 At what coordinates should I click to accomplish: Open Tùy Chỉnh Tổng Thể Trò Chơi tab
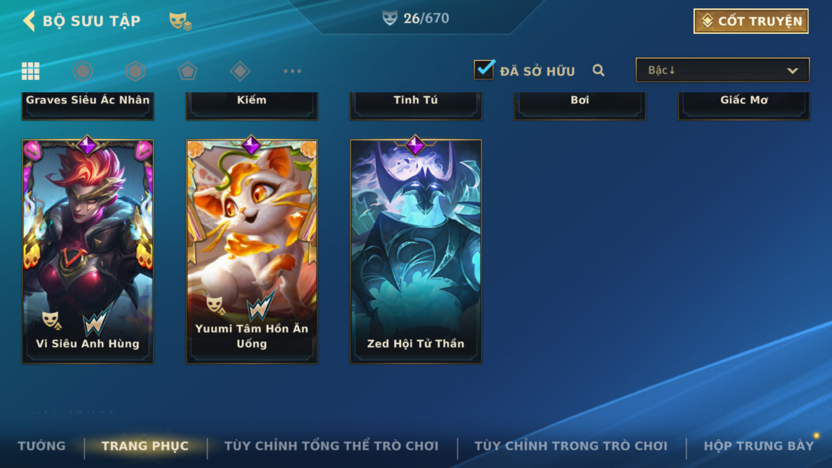(331, 446)
